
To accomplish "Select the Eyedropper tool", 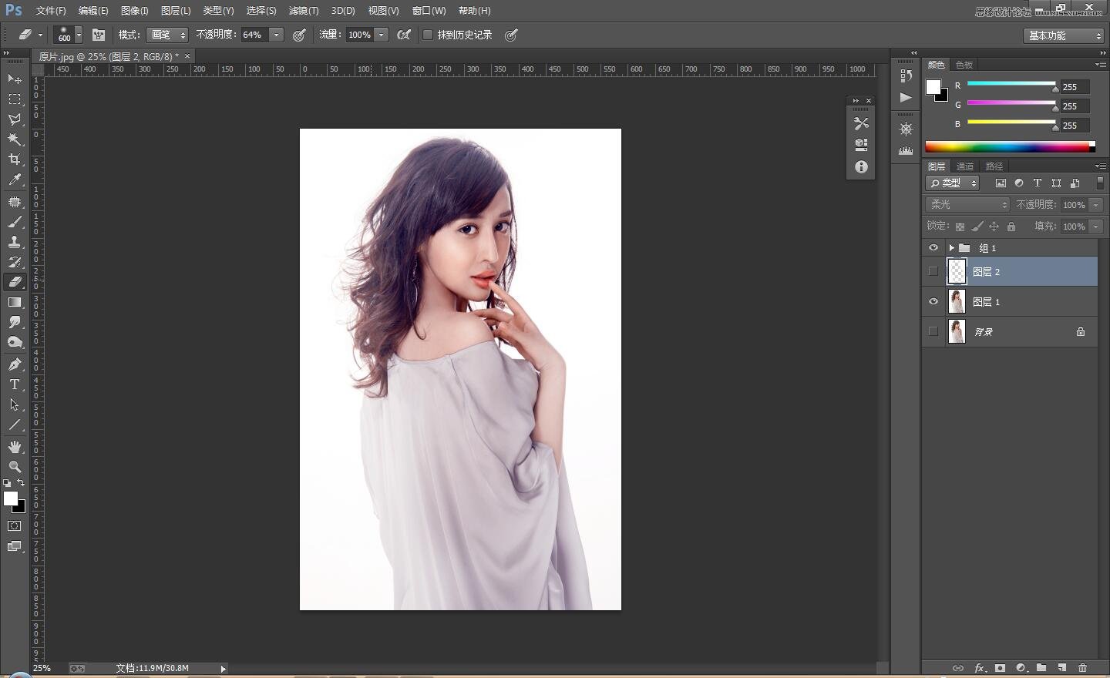I will point(15,180).
